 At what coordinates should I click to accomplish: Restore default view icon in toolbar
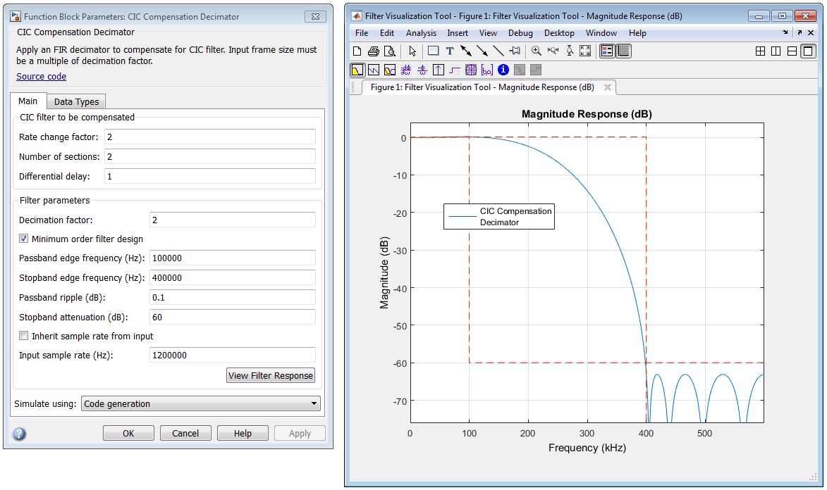click(585, 51)
